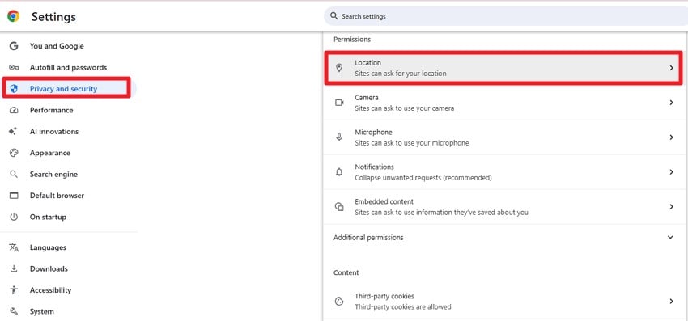Viewport: 688px width, 321px height.
Task: Click the search magnifier in Search settings
Action: [x=334, y=16]
